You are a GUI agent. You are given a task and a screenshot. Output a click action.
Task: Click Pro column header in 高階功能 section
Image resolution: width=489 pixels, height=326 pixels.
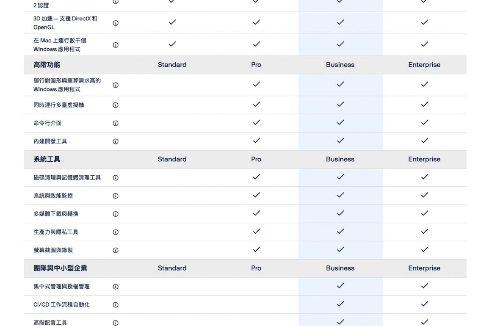(256, 65)
